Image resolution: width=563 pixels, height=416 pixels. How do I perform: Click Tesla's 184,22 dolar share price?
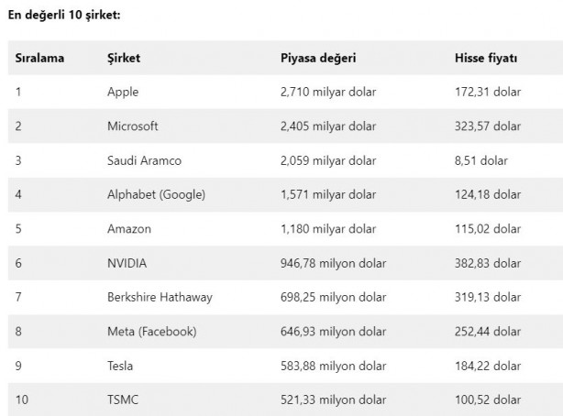click(488, 366)
